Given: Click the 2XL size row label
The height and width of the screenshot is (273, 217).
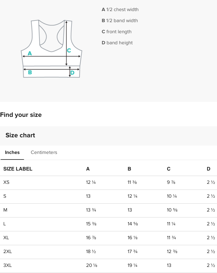Looking at the screenshot, I should (x=7, y=251).
